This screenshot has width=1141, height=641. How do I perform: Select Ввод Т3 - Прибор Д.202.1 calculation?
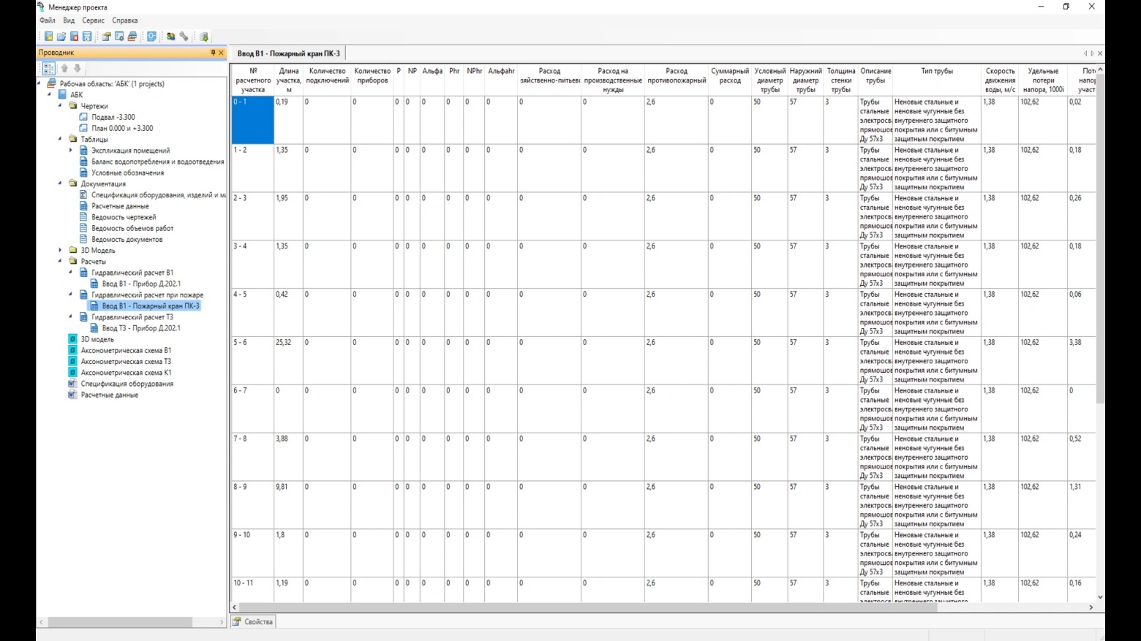[140, 328]
